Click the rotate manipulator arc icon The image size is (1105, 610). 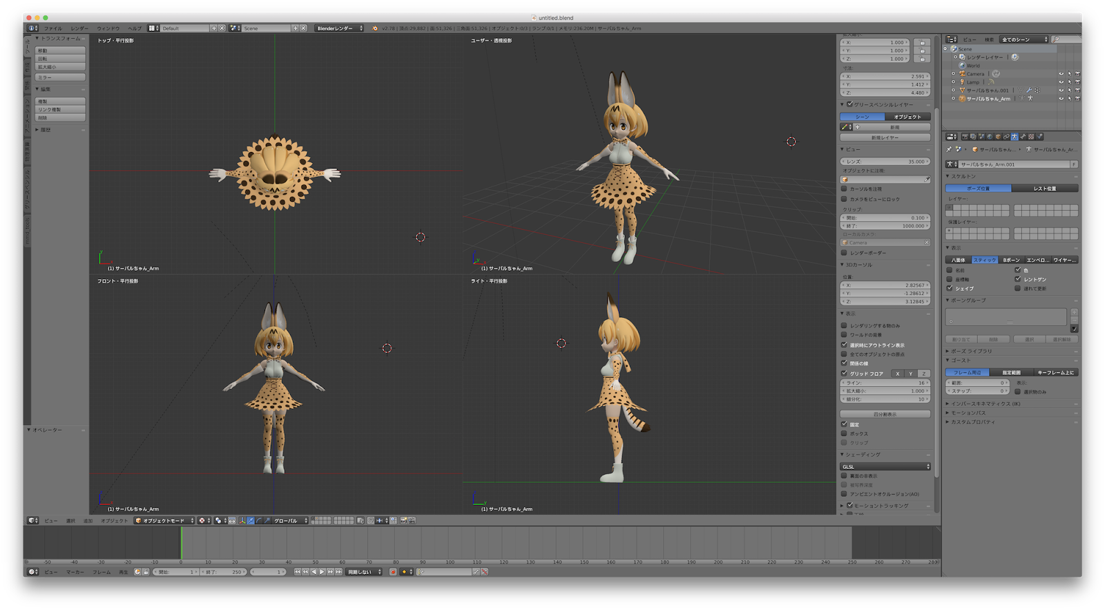[259, 521]
